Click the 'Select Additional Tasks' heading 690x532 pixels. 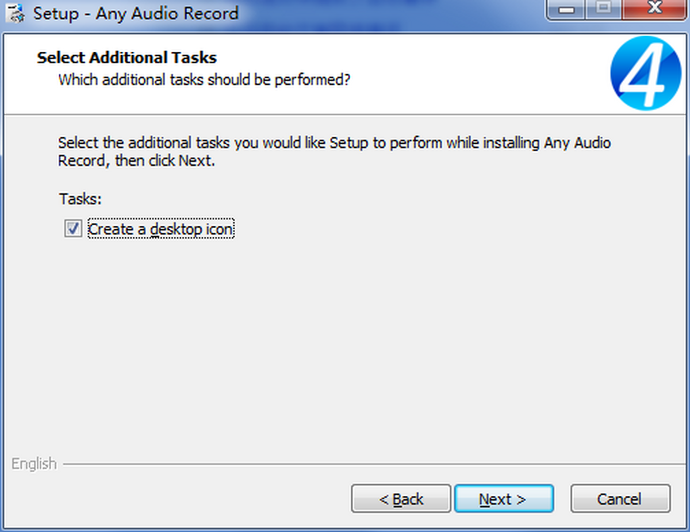(126, 57)
